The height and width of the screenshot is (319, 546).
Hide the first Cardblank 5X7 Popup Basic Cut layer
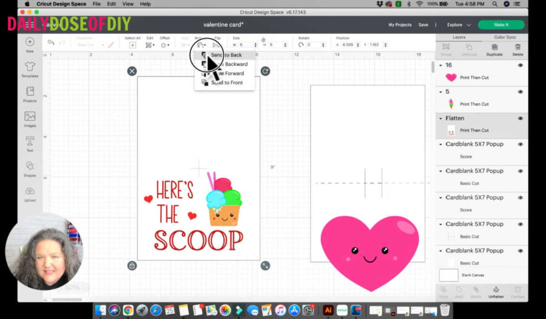coord(521,171)
